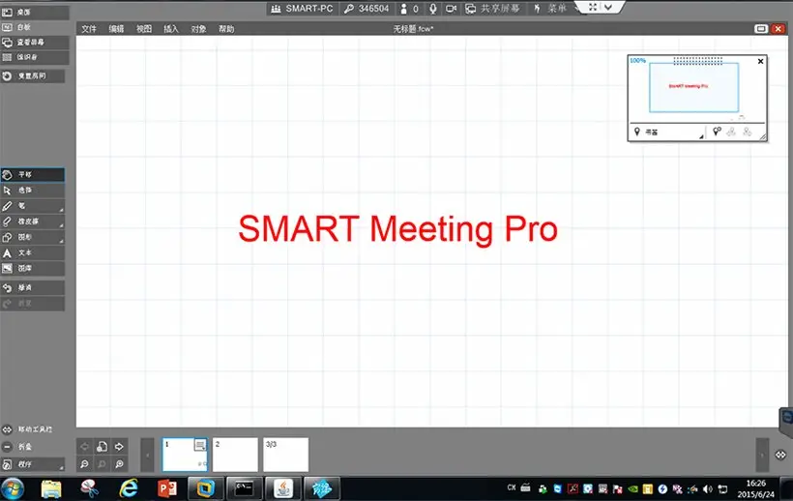Choose the Text (文本) tool
This screenshot has width=793, height=501.
click(32, 253)
